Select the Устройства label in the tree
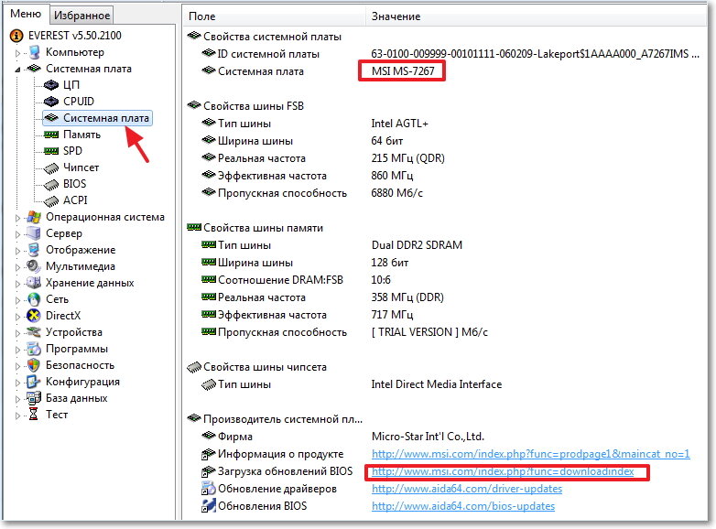Image resolution: width=716 pixels, height=529 pixels. coord(74,332)
